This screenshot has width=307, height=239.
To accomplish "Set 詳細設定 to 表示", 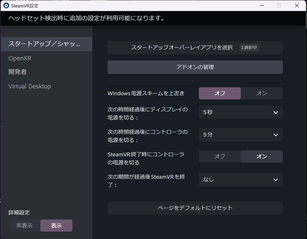I will pyautogui.click(x=56, y=226).
